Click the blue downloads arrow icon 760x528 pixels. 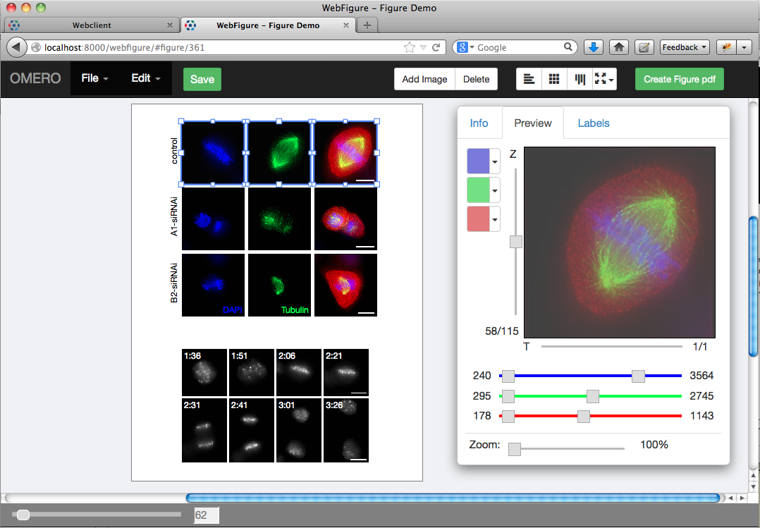594,47
